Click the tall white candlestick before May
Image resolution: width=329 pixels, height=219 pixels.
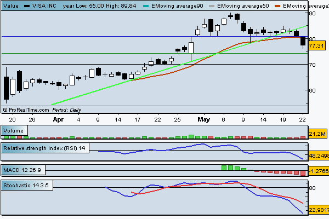[191, 48]
